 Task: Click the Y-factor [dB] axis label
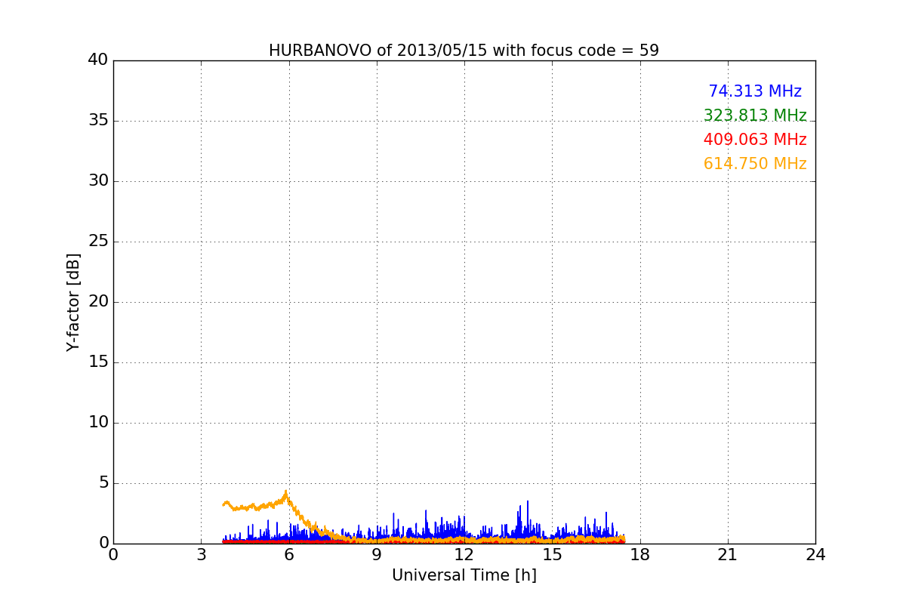[73, 302]
